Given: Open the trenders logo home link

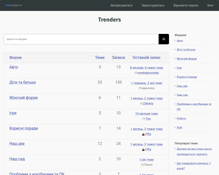Looking at the screenshot, I should click(14, 5).
